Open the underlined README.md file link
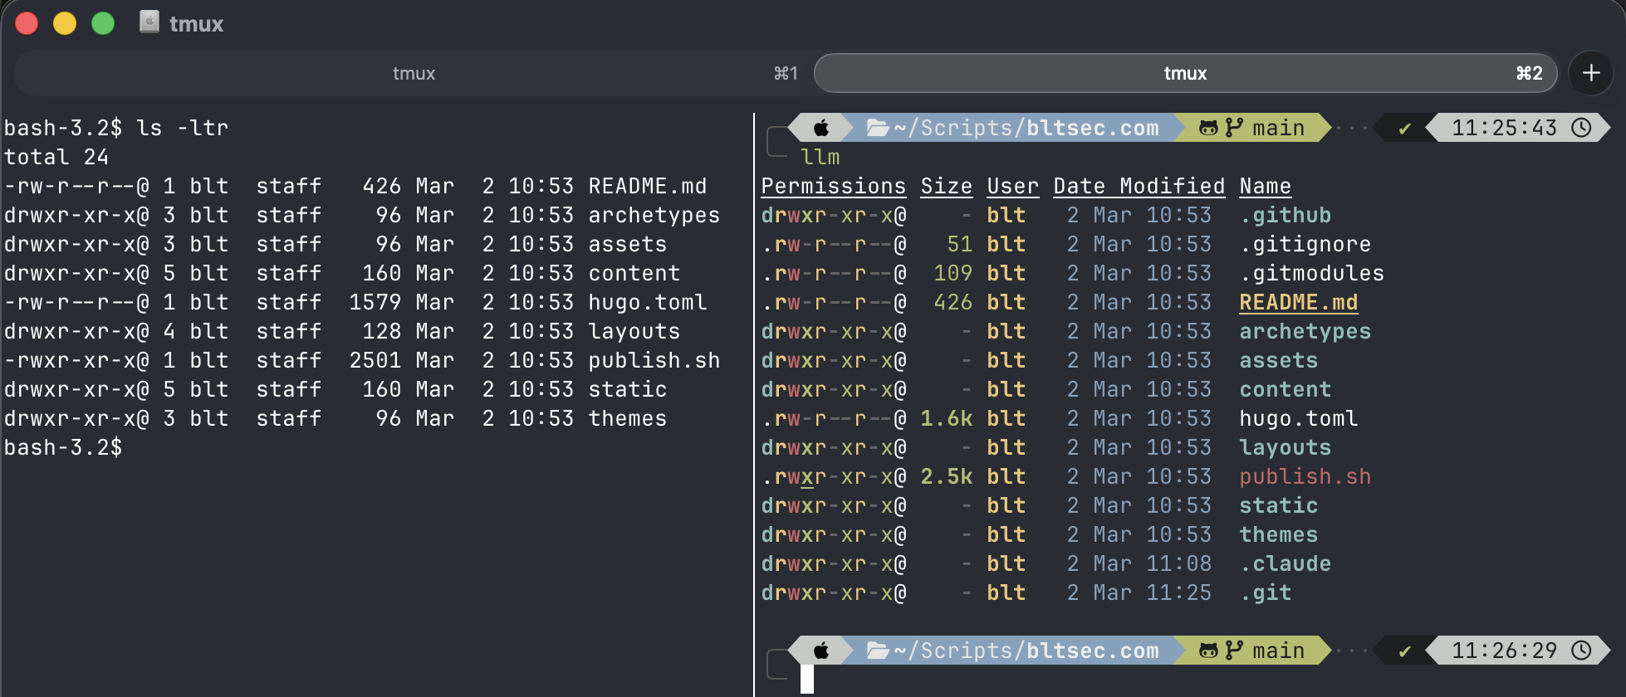Screen dimensions: 1626x697 tap(1298, 303)
